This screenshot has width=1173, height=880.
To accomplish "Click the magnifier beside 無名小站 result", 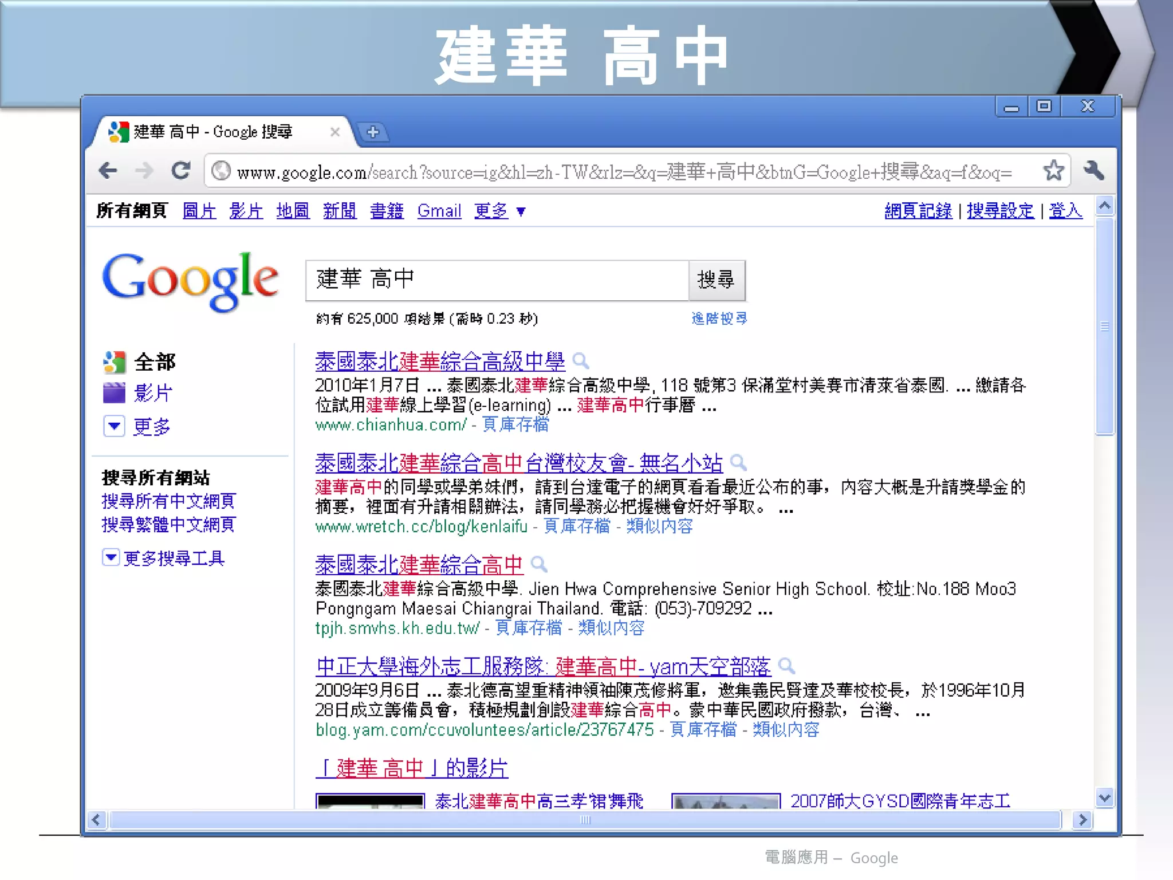I will tap(739, 462).
